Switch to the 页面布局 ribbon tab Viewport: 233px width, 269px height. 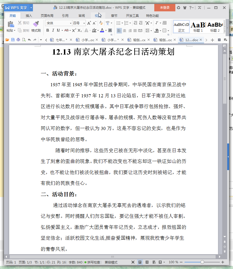click(47, 16)
